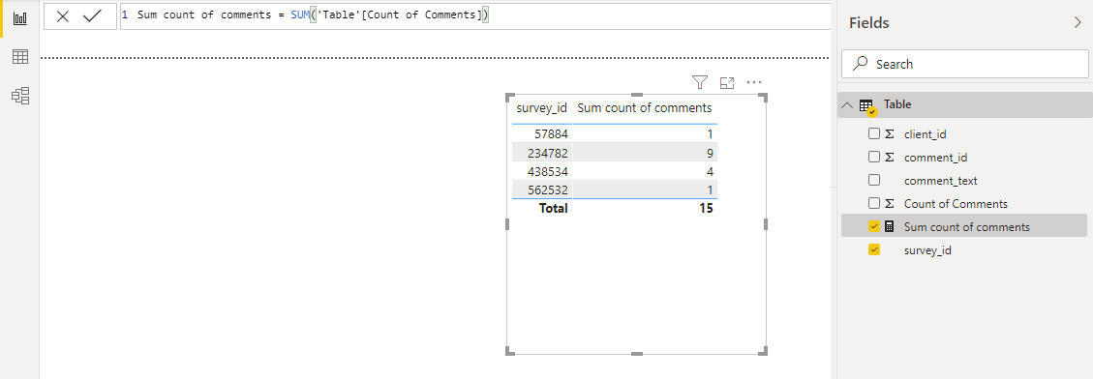Viewport: 1093px width, 379px height.
Task: Click cell 57884 in the table
Action: click(x=552, y=133)
